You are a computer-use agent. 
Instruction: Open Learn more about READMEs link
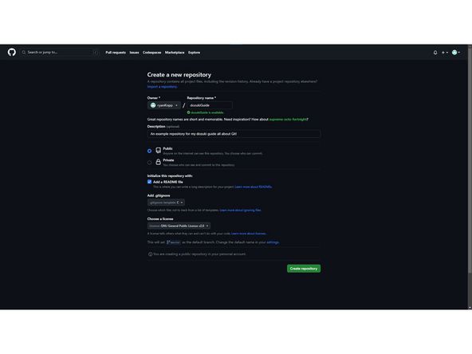click(254, 187)
